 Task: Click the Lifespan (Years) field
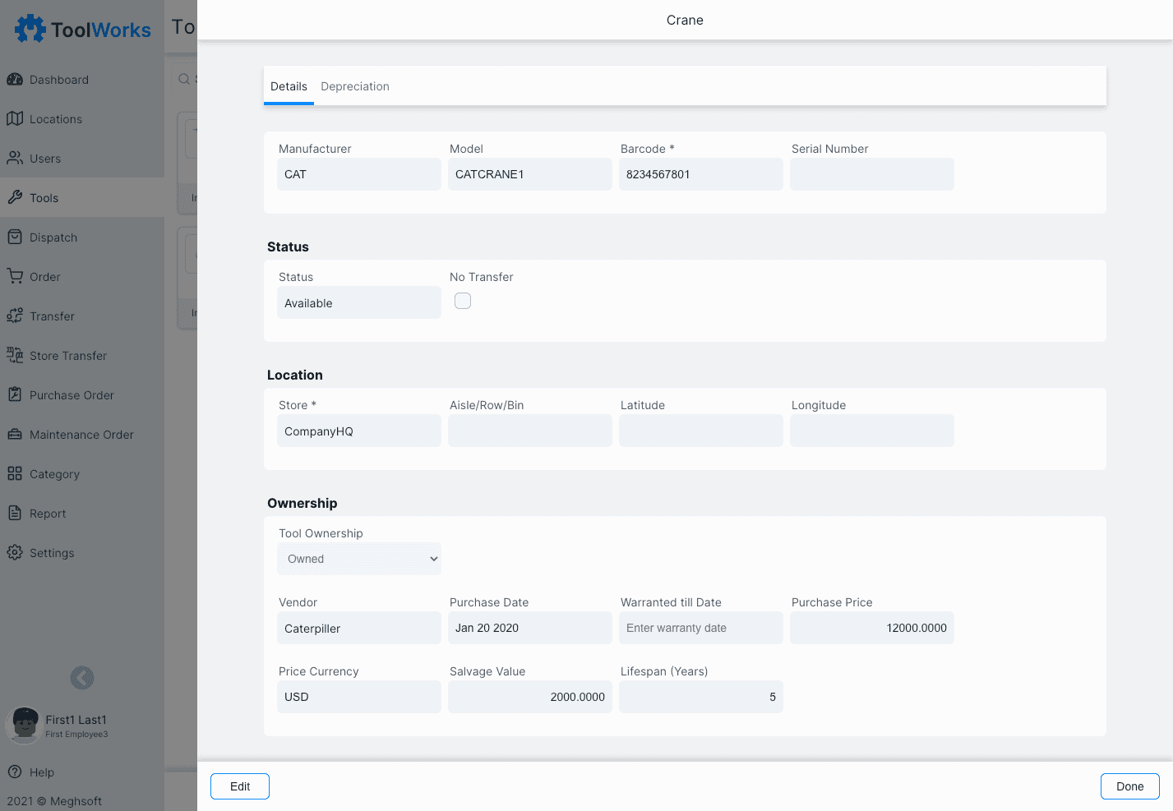click(x=701, y=697)
